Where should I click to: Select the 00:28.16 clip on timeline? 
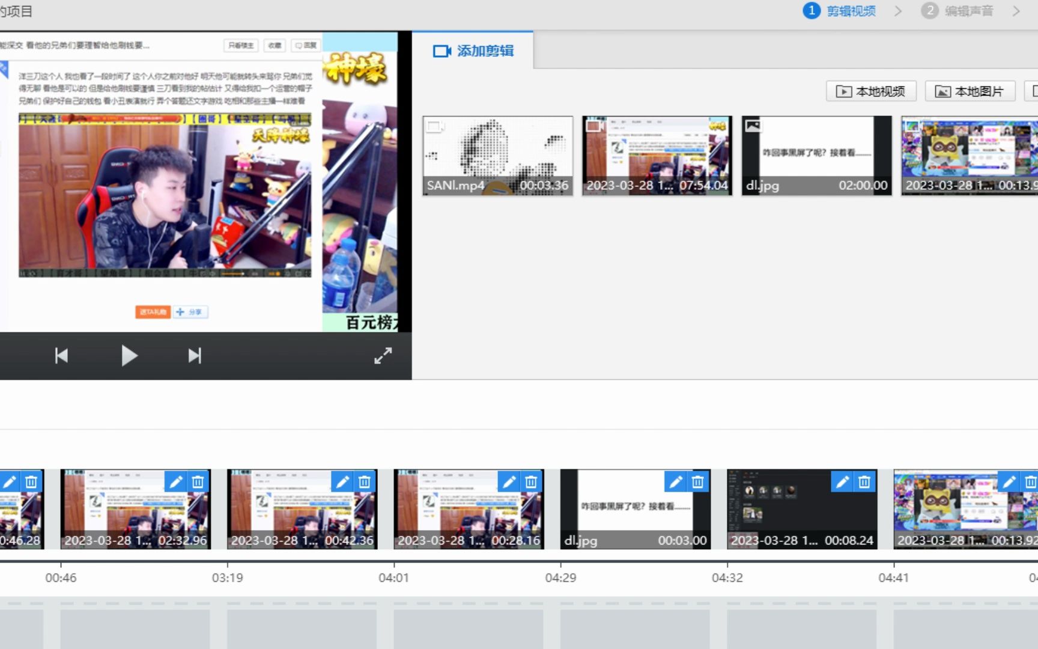[x=469, y=509]
